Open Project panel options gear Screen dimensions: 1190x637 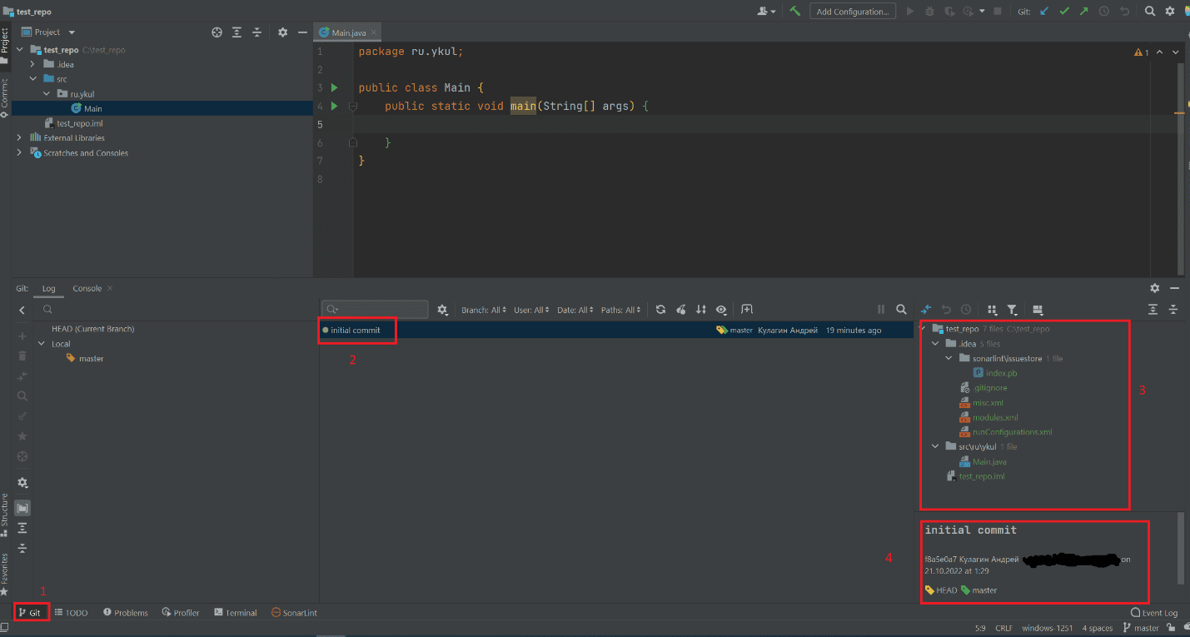tap(282, 32)
